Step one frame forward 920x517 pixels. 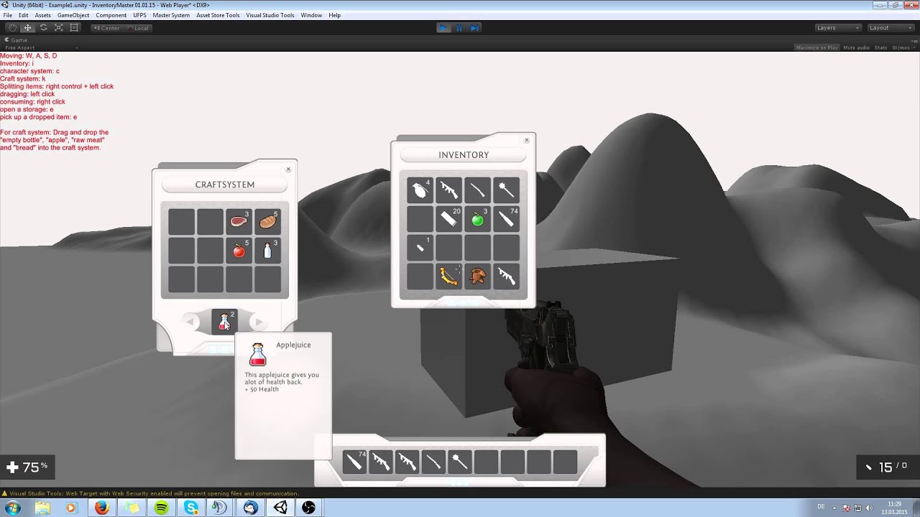tap(474, 28)
